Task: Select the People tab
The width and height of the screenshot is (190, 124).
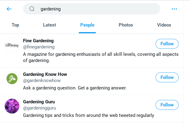Action: (x=87, y=25)
